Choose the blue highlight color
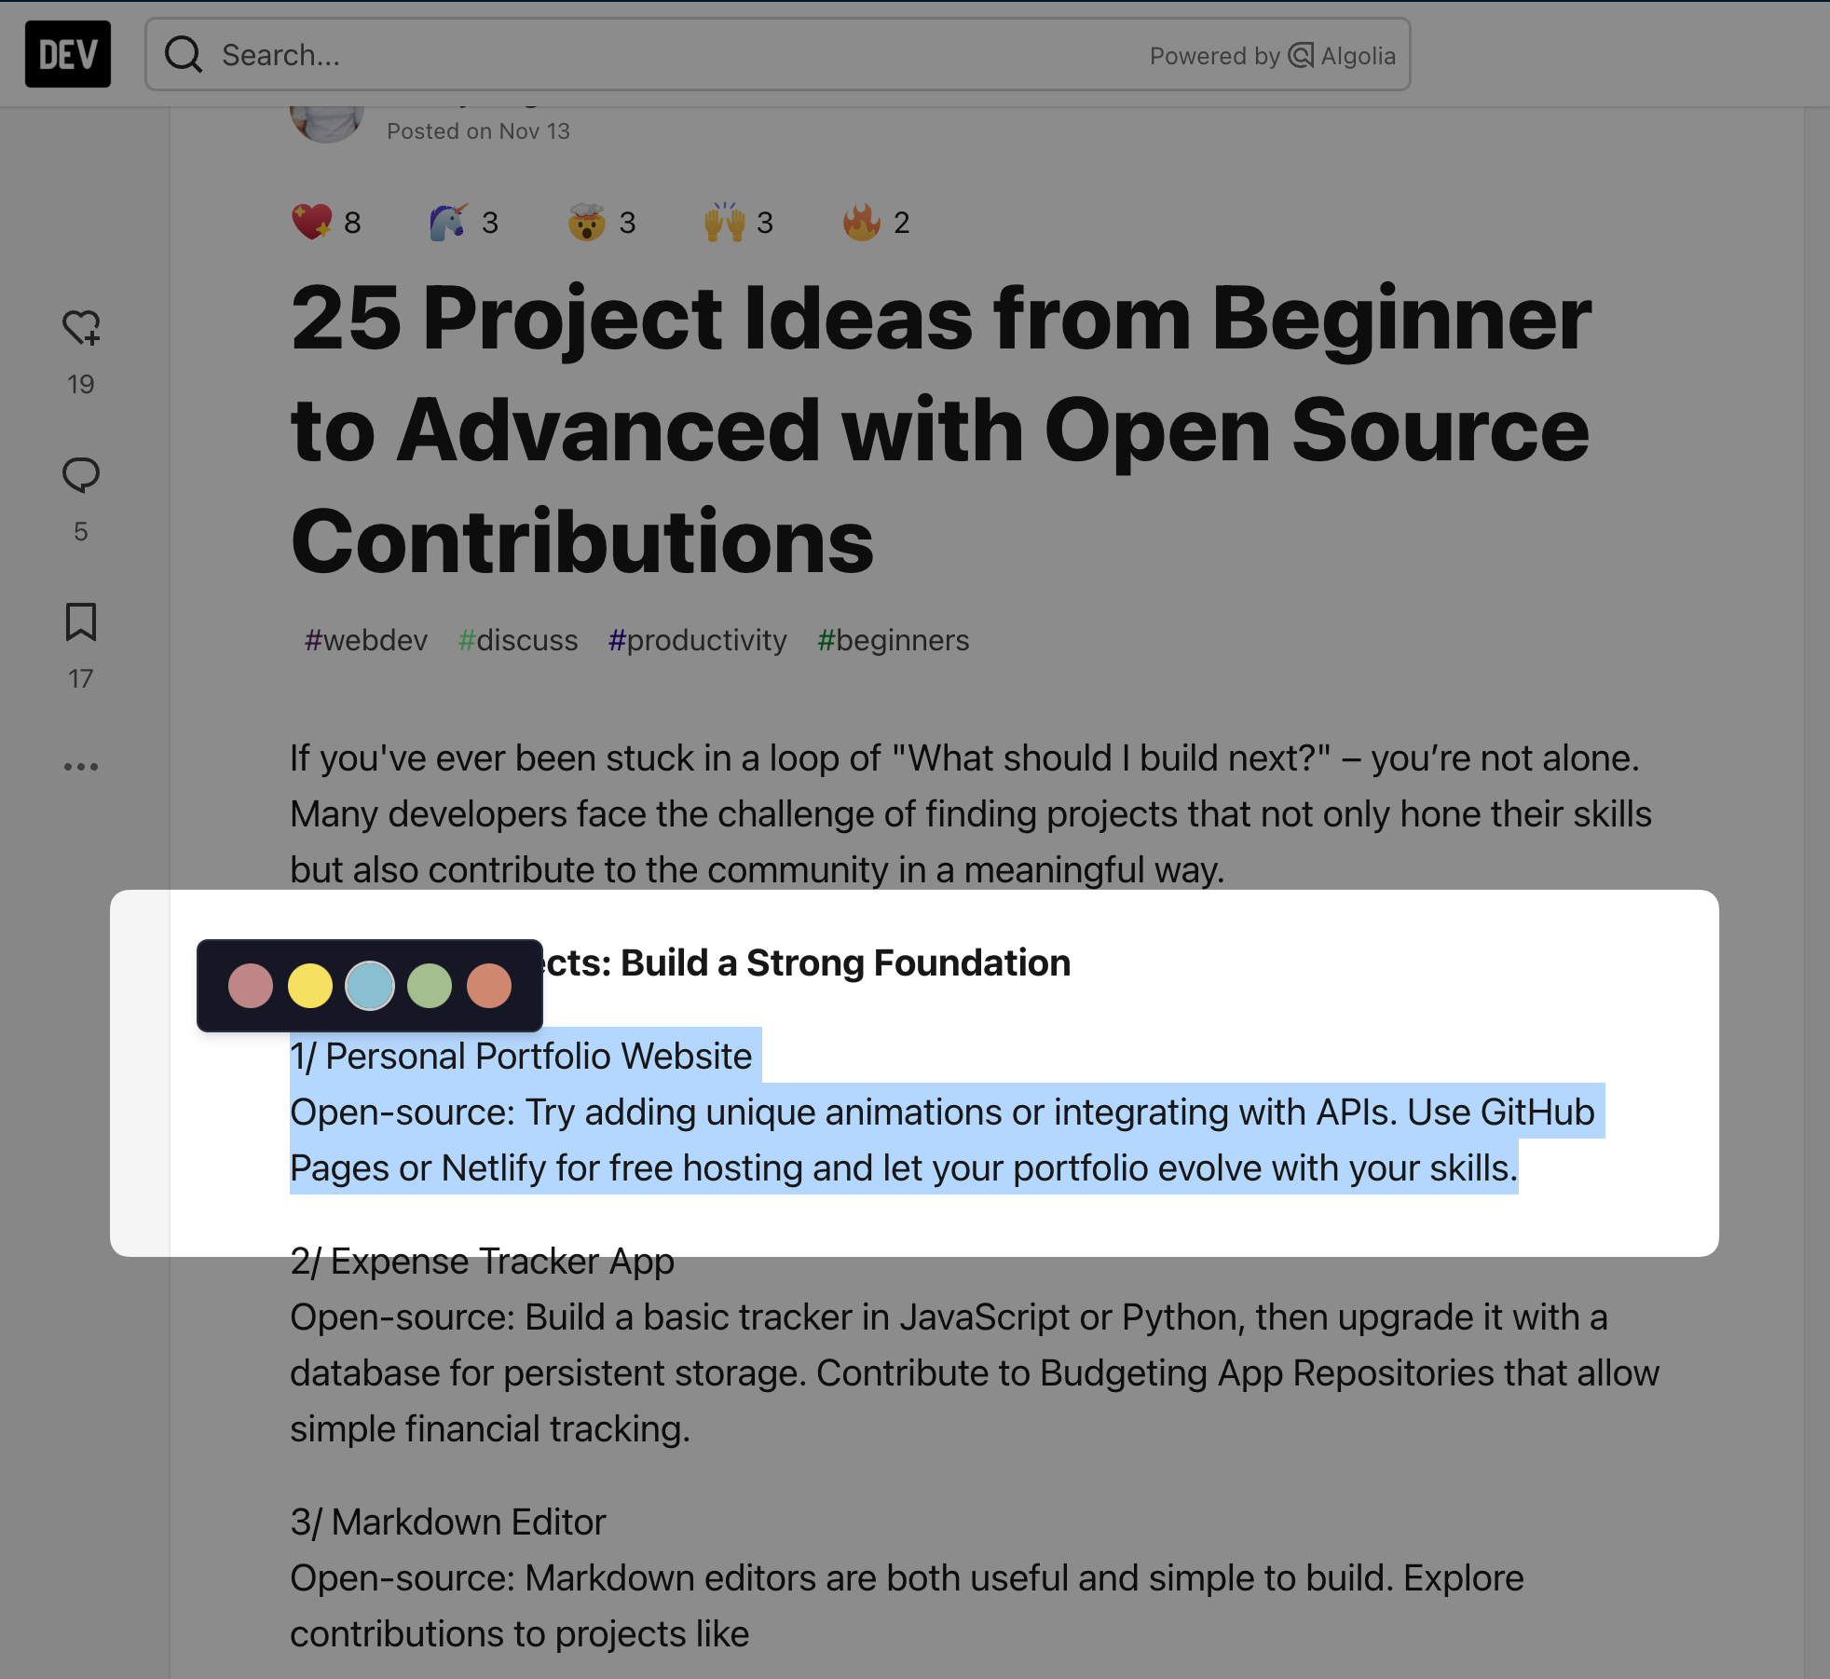This screenshot has height=1679, width=1830. [370, 986]
